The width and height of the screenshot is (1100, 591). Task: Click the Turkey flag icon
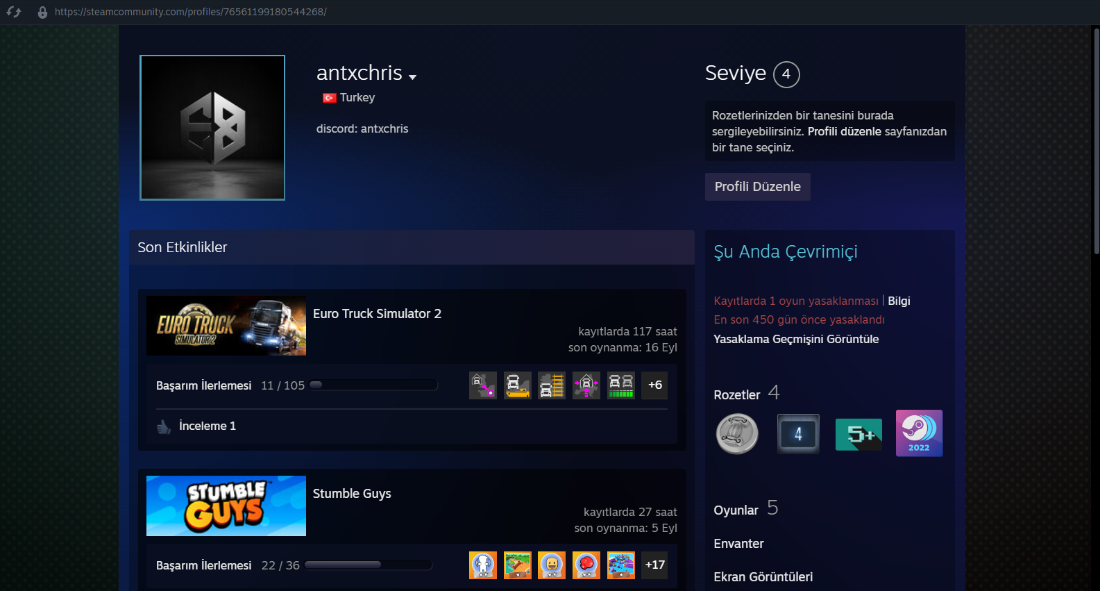[330, 98]
